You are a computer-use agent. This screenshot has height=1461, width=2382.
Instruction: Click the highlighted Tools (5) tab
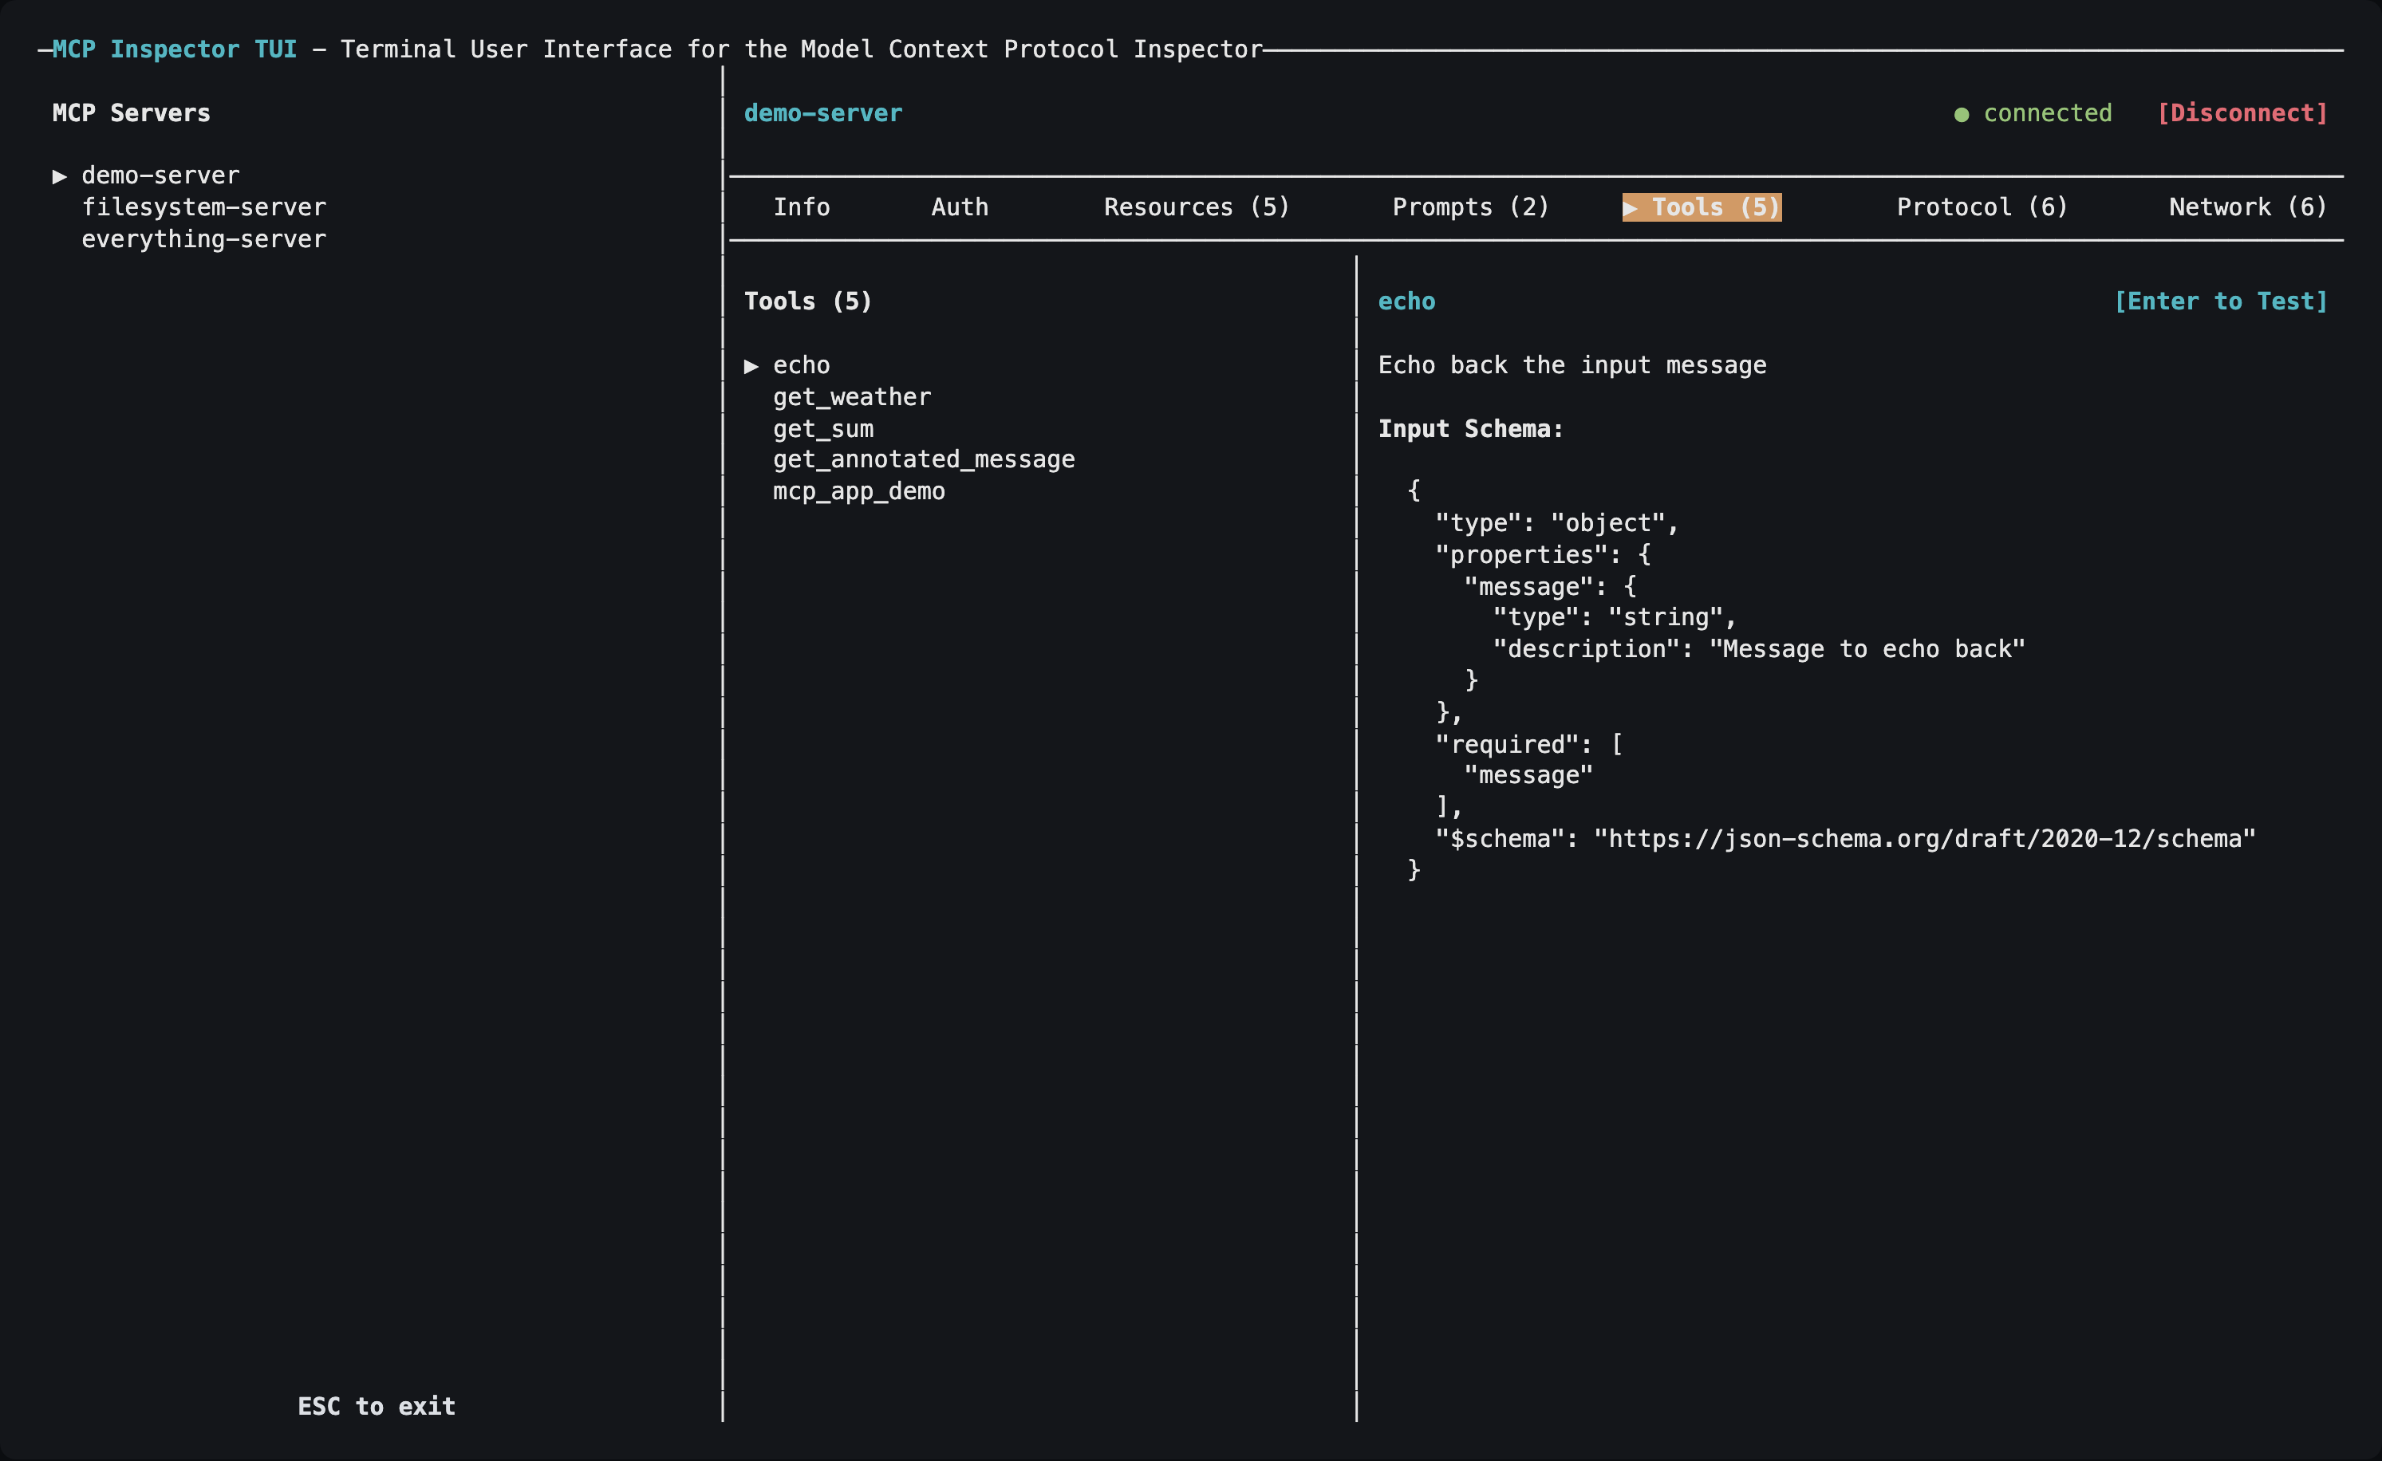(x=1702, y=208)
